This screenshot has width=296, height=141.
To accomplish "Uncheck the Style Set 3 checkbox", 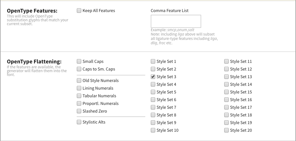I will coord(153,77).
